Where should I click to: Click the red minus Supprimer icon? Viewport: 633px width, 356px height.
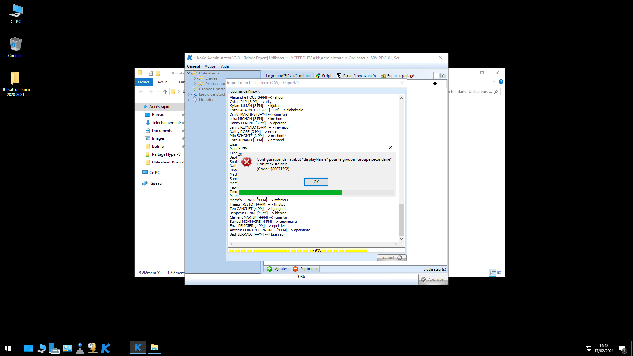tap(295, 269)
